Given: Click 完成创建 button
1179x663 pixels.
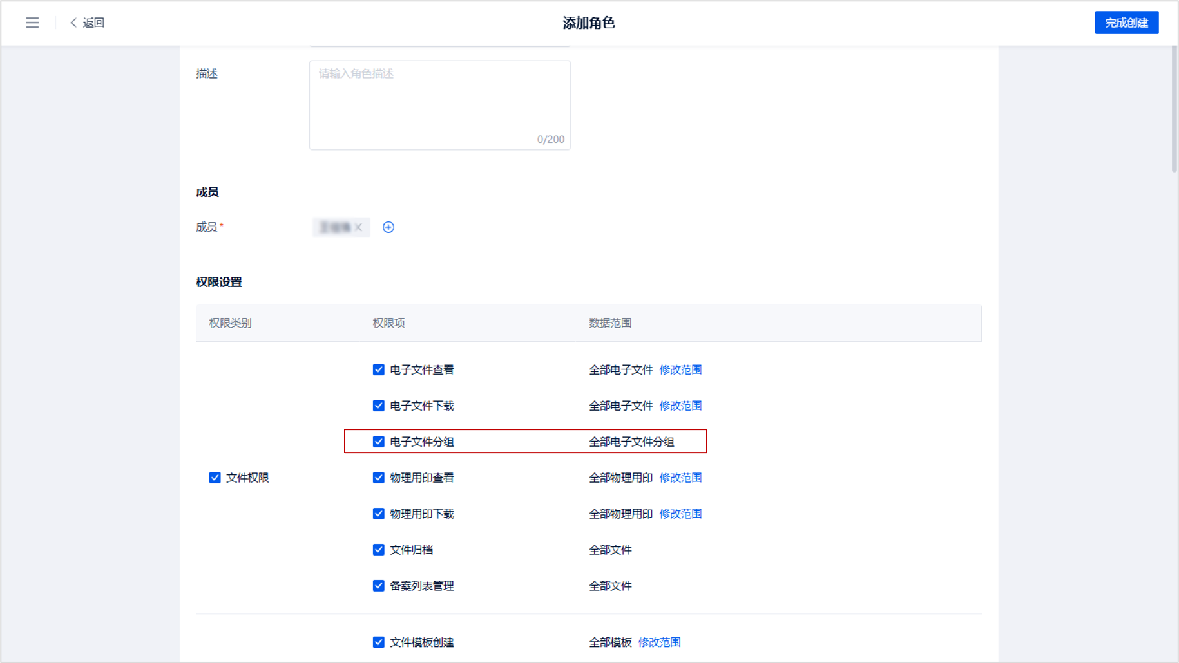Looking at the screenshot, I should pos(1126,23).
